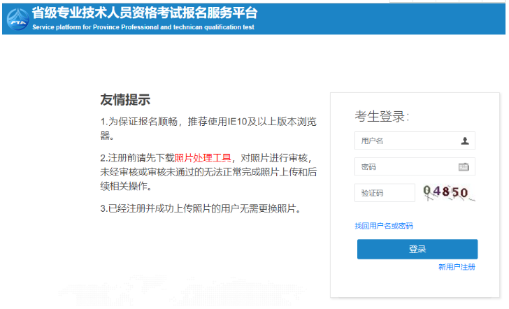Open the 找回用户名或密码 link

[384, 226]
